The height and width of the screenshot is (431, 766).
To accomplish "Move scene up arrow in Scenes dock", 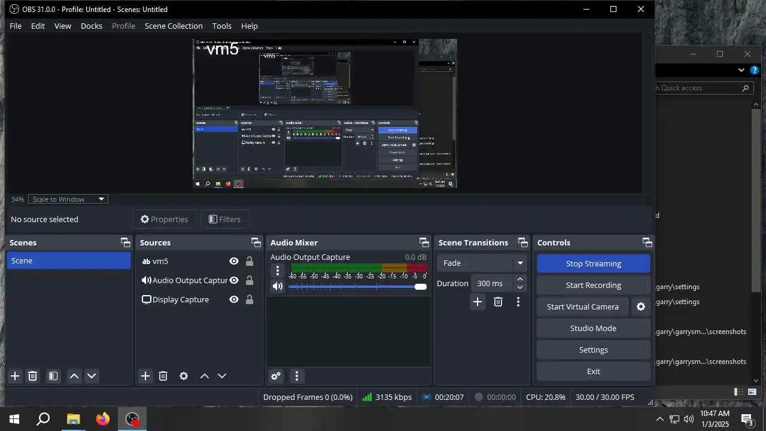I will [74, 376].
